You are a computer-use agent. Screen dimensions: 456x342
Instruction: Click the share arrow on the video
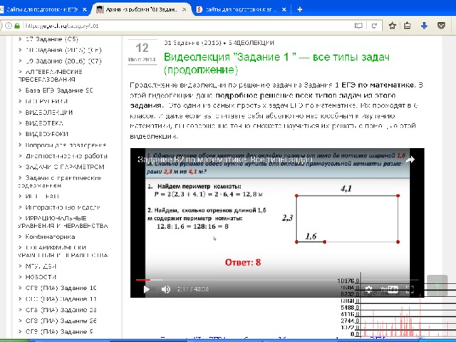(410, 160)
